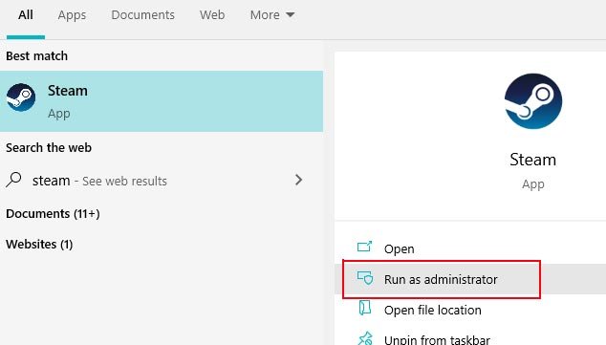This screenshot has height=345, width=606.
Task: Switch to the Web tab
Action: pos(212,14)
